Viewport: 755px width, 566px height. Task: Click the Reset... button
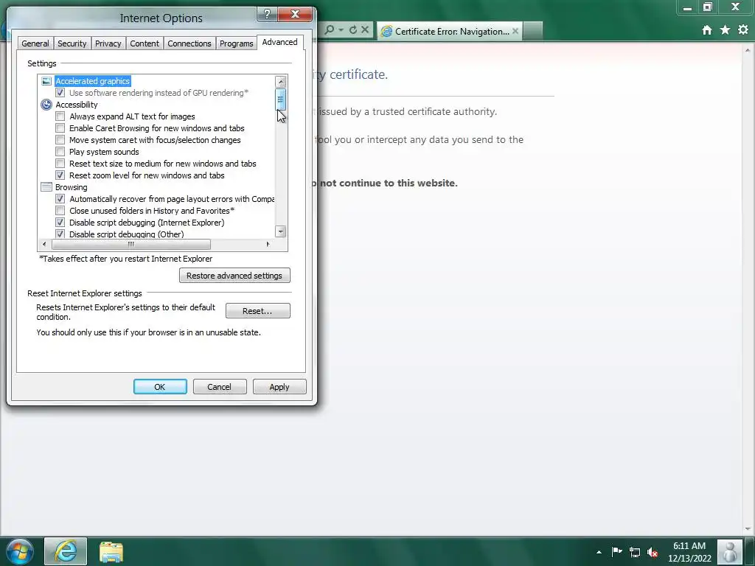(257, 311)
